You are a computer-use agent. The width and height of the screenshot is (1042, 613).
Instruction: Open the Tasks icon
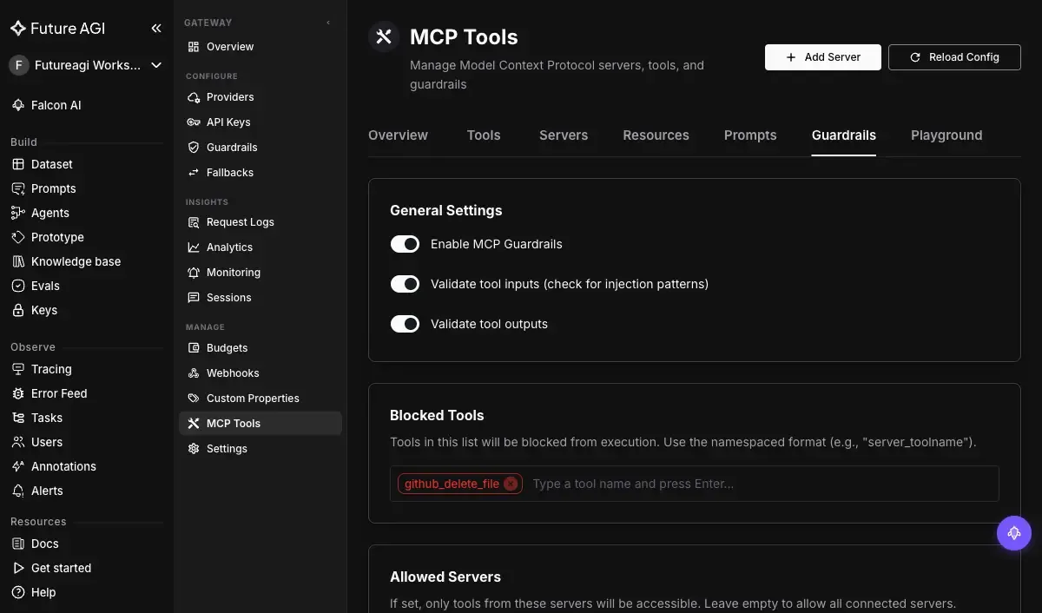[x=18, y=418]
